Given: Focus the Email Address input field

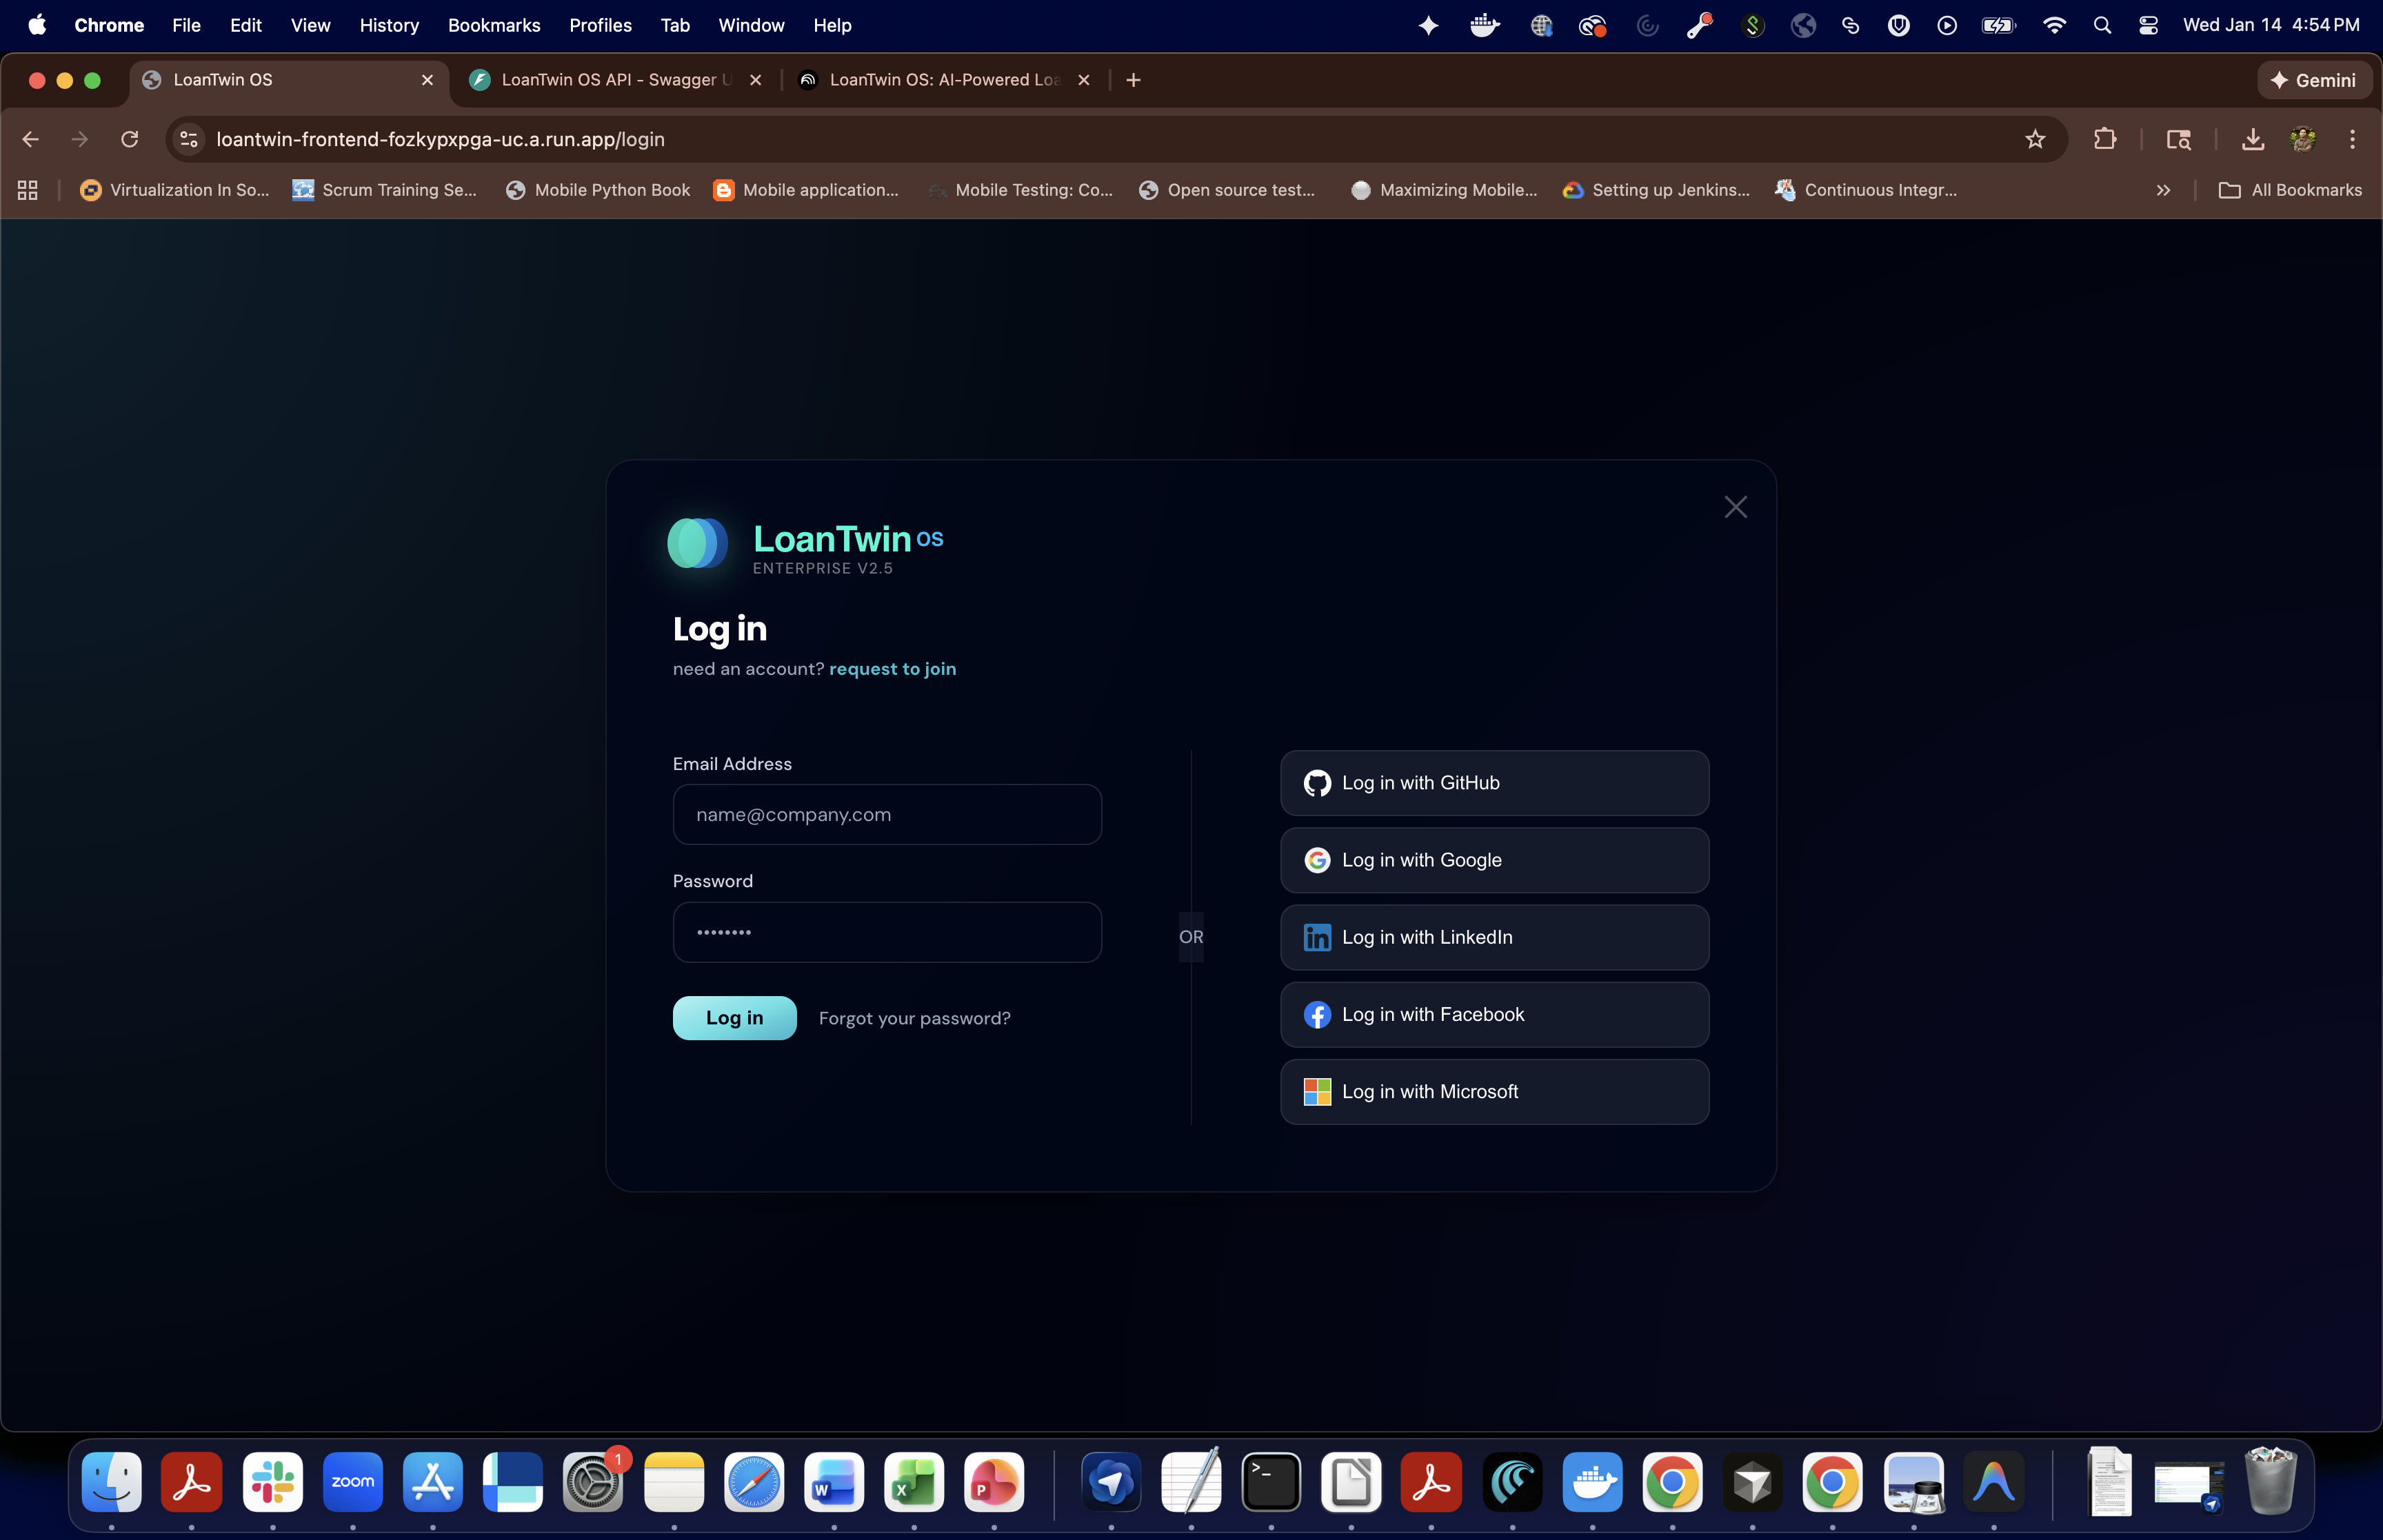Looking at the screenshot, I should [x=887, y=815].
